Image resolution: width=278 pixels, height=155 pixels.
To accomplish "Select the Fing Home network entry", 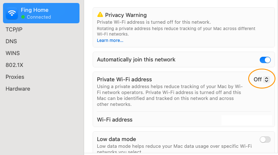I will (41, 13).
